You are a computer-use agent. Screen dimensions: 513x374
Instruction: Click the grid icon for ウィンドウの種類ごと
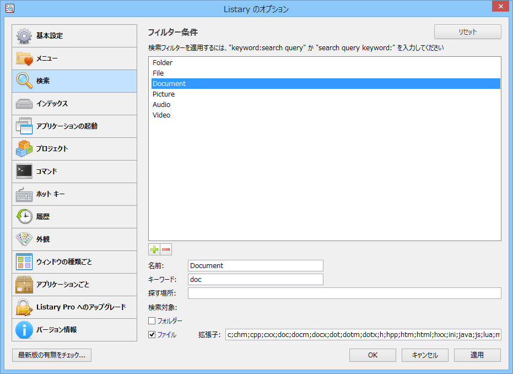24,261
